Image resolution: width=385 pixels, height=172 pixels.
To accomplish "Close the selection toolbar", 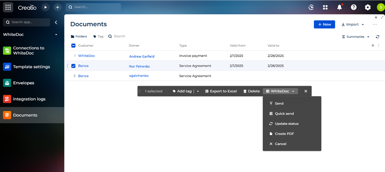I will click(306, 91).
